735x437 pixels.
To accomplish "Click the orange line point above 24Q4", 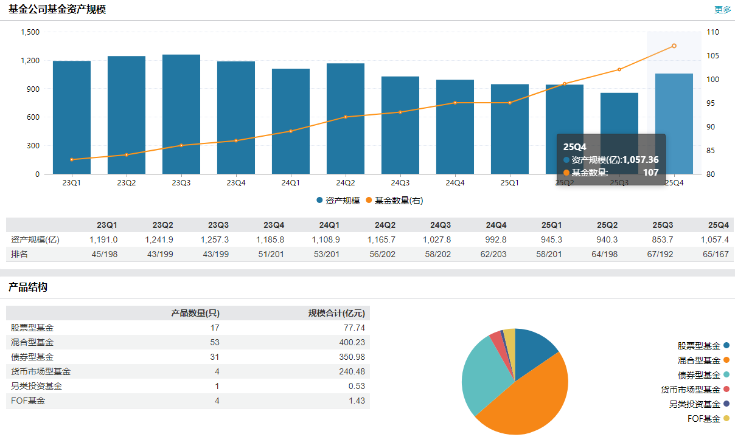I will 455,103.
